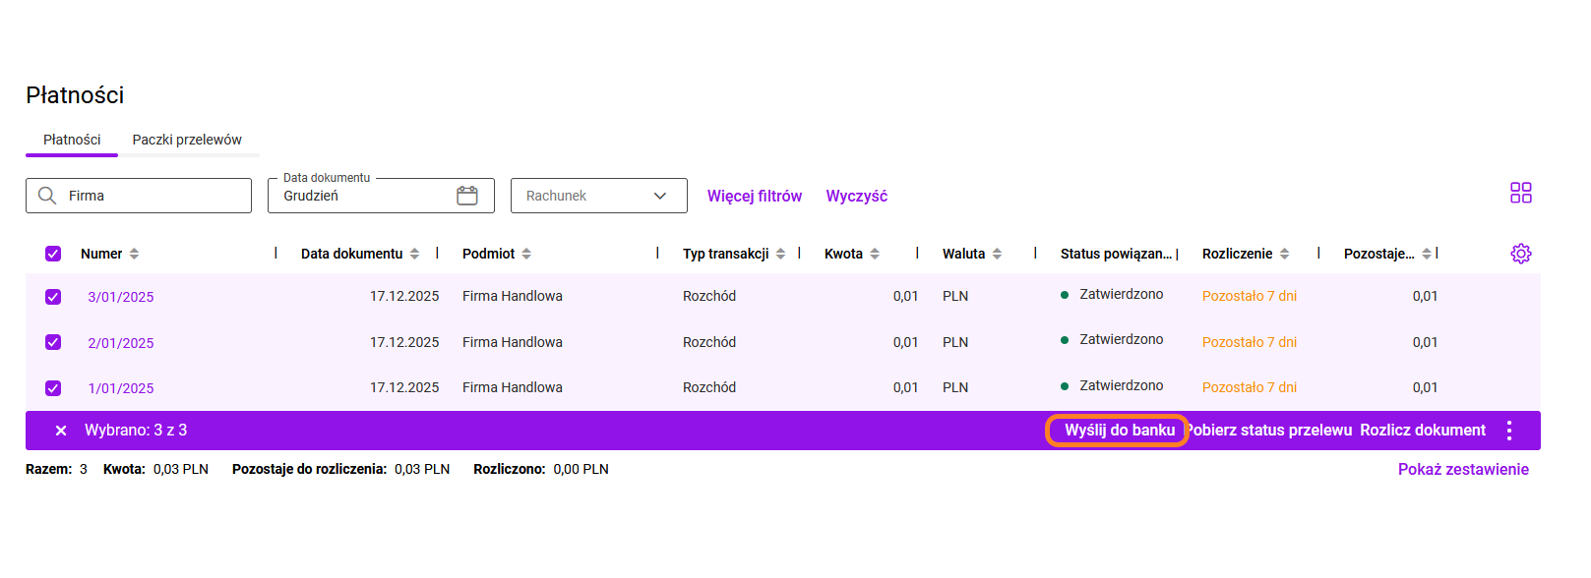Sort by Kwota column arrows
The width and height of the screenshot is (1591, 578).
tap(875, 254)
